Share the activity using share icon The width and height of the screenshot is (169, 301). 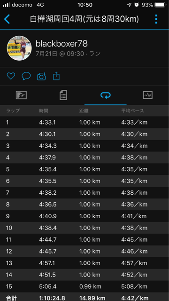pos(56,76)
